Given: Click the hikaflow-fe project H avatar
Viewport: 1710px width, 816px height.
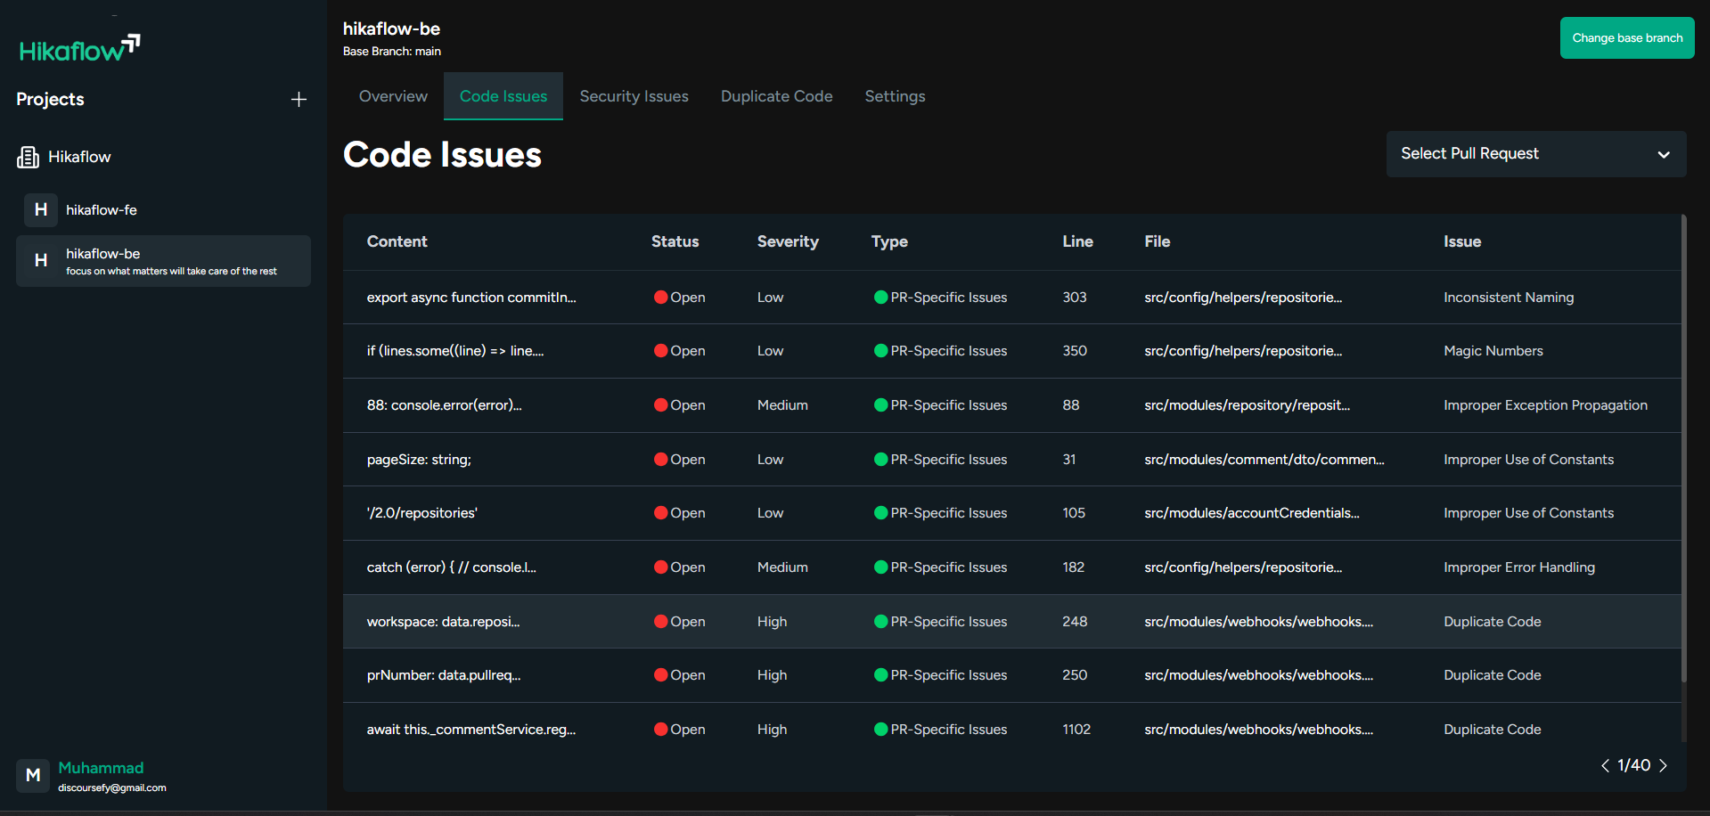Looking at the screenshot, I should (x=41, y=210).
